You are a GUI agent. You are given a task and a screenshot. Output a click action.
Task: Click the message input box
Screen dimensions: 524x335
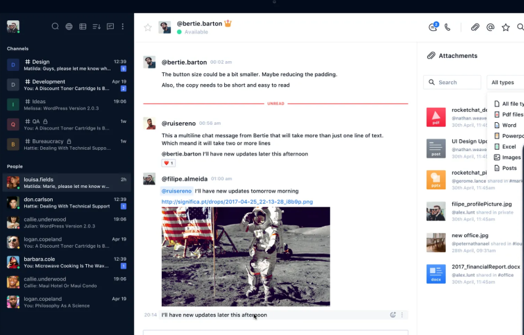[275, 332]
